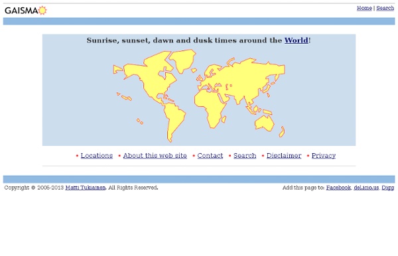The height and width of the screenshot is (256, 398).
Task: Open the Privacy link
Action: point(324,156)
